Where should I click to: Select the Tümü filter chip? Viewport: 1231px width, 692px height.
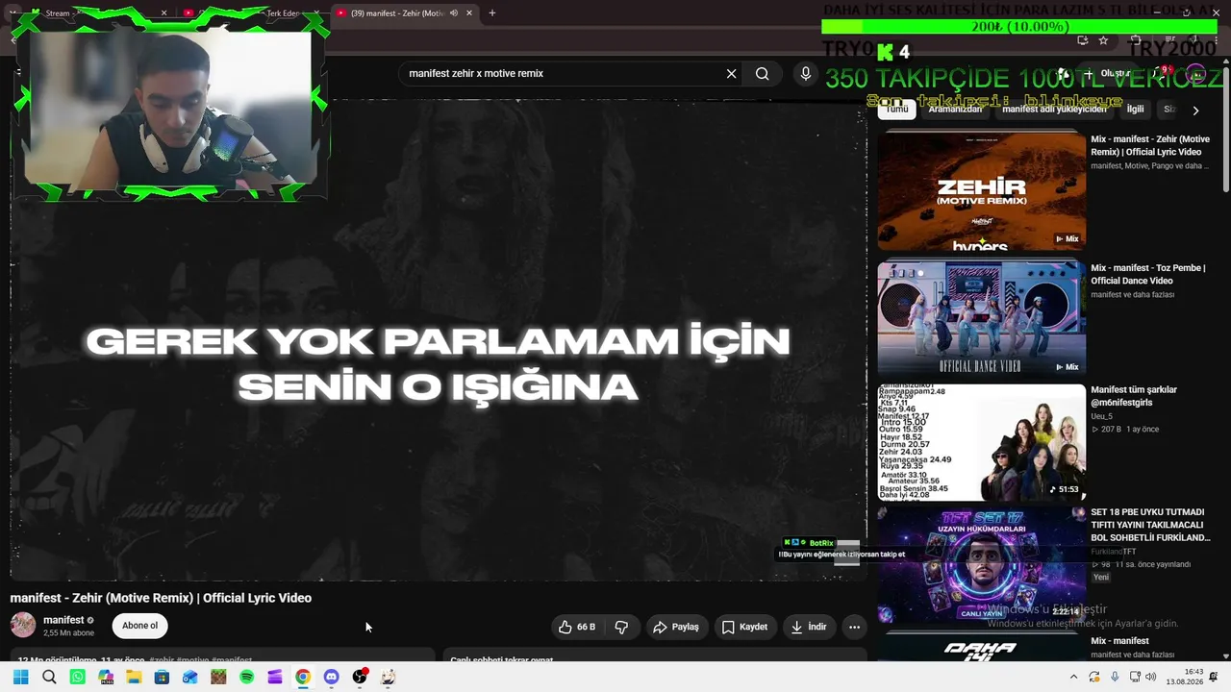(896, 110)
